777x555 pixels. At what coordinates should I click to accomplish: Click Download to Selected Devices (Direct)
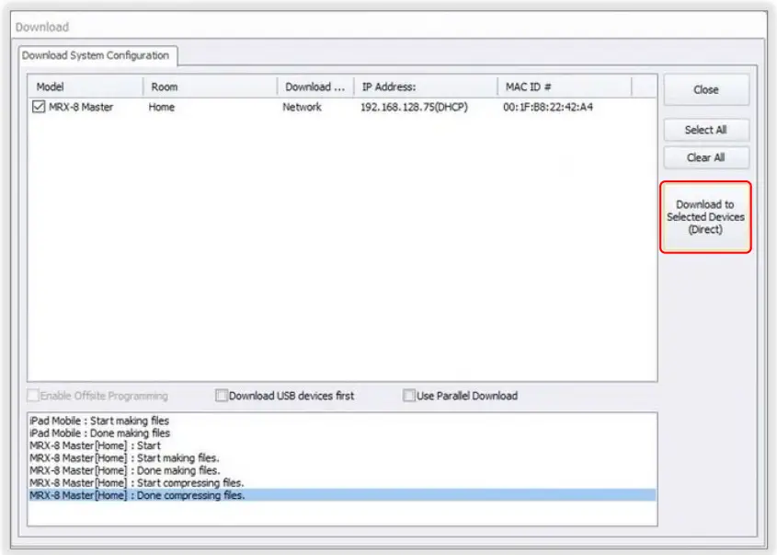pyautogui.click(x=704, y=217)
